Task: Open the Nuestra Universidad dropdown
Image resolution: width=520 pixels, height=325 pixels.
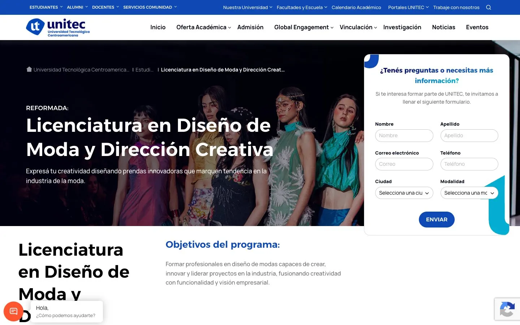Action: tap(248, 7)
